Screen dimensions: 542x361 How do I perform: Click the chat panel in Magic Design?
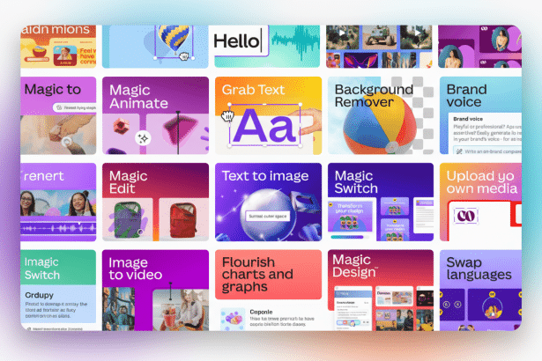coord(353,307)
